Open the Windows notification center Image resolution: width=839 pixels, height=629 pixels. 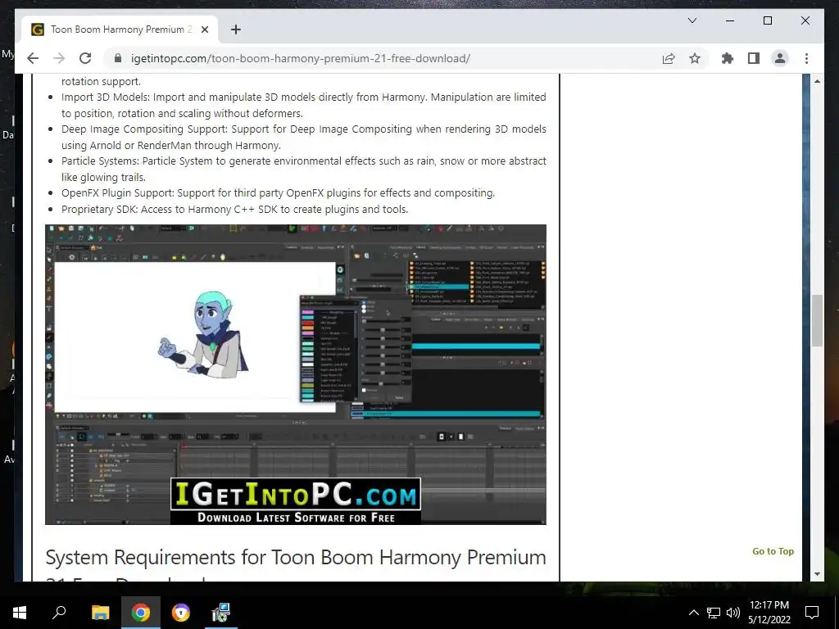point(812,613)
